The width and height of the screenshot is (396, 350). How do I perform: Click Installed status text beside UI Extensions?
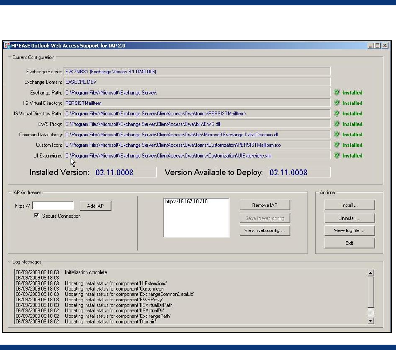click(x=352, y=156)
